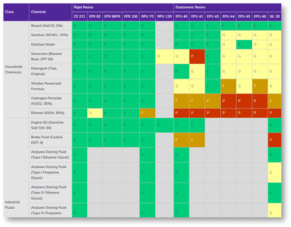Image resolution: width=291 pixels, height=227 pixels.
Task: Click the yellow G cell for Sunscreen under RPU 130
Action: click(164, 56)
